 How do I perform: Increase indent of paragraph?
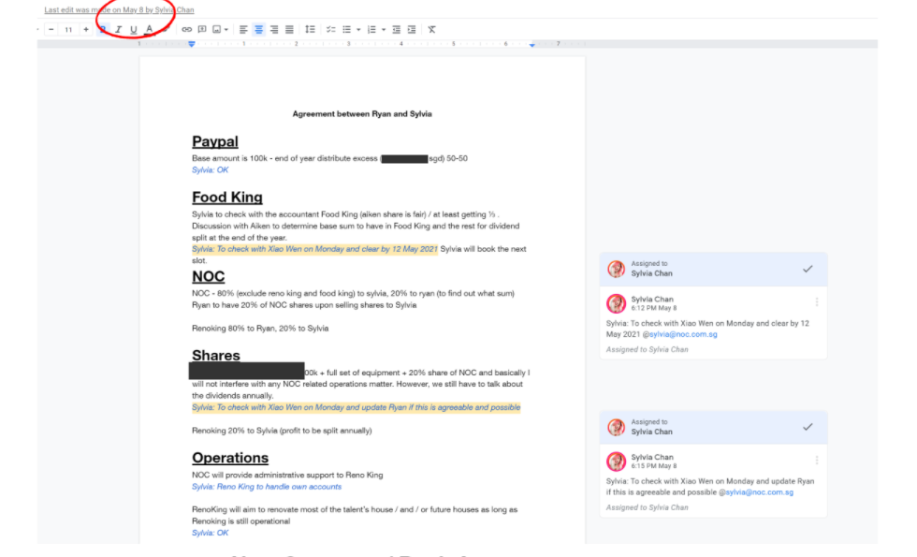tap(412, 30)
